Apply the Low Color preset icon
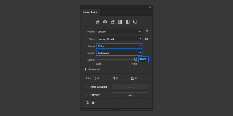This screenshot has width=233, height=116. coord(113,22)
